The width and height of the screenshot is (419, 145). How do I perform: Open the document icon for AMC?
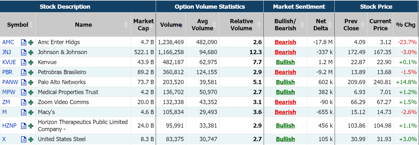point(23,42)
